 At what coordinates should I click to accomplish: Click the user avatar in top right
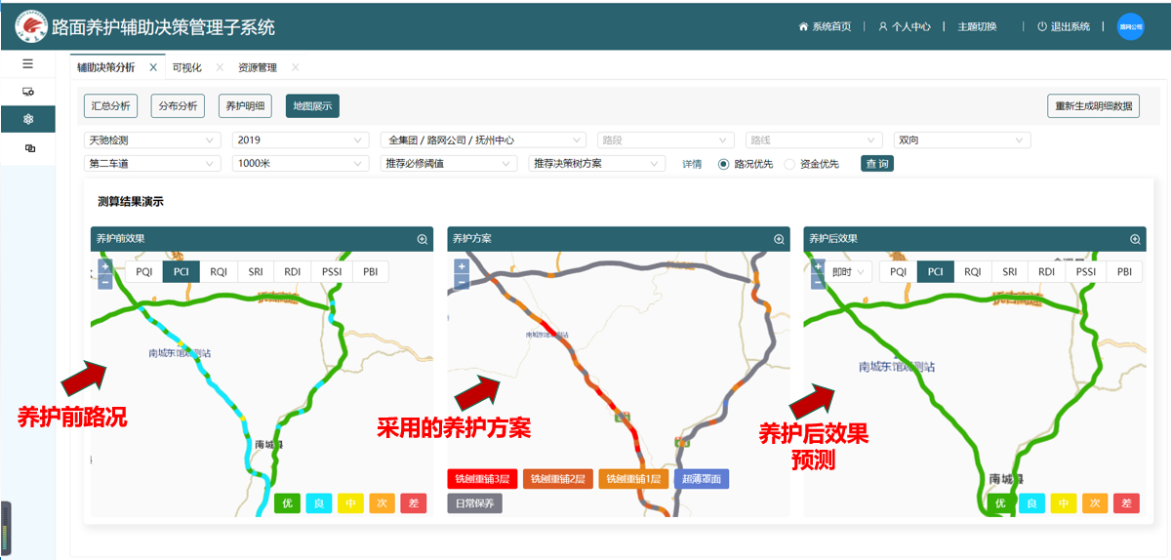(x=1129, y=26)
